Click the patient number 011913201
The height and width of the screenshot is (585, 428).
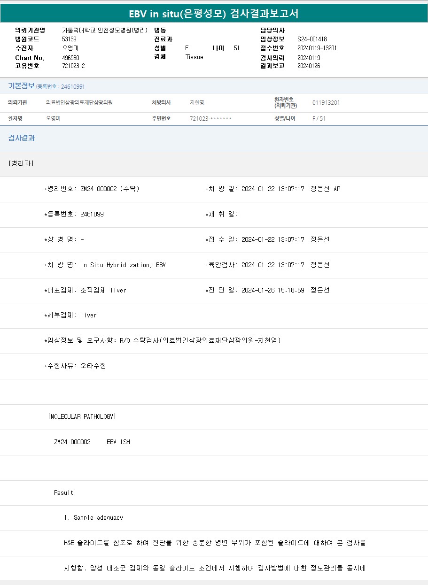[326, 102]
